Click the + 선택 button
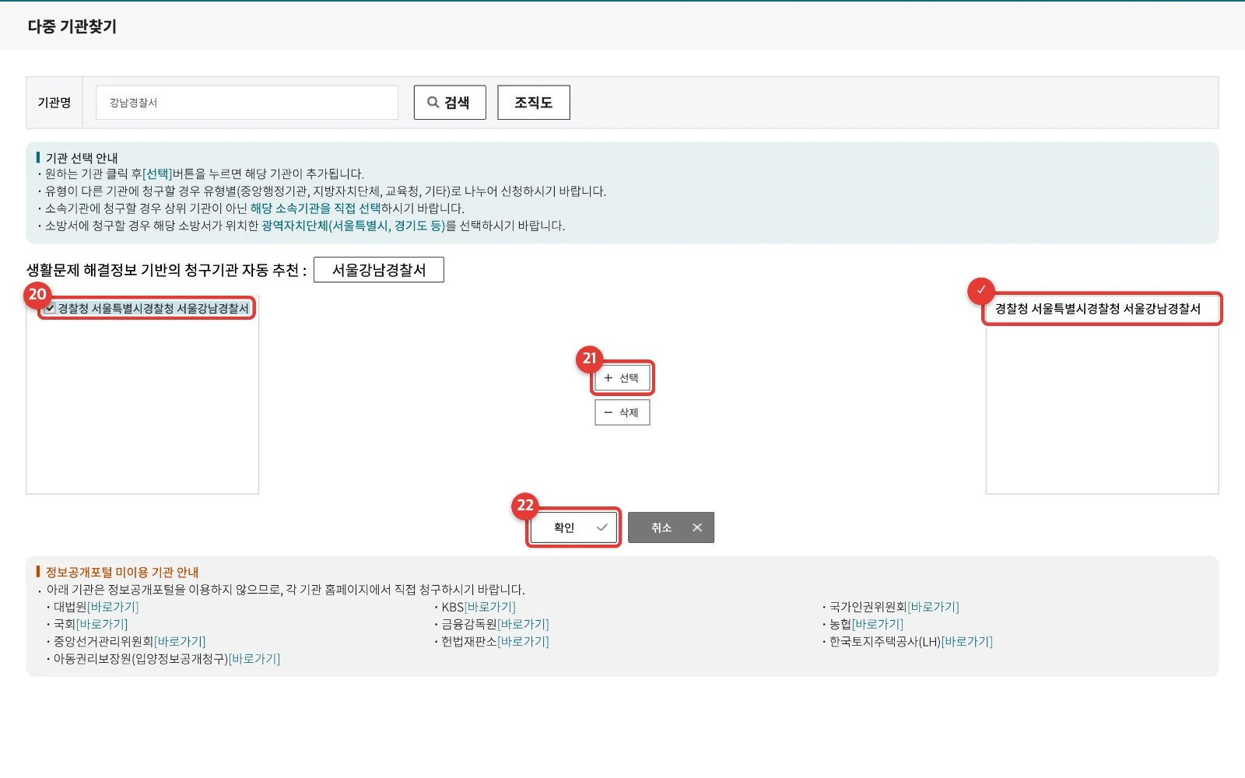The height and width of the screenshot is (778, 1245). tap(622, 378)
